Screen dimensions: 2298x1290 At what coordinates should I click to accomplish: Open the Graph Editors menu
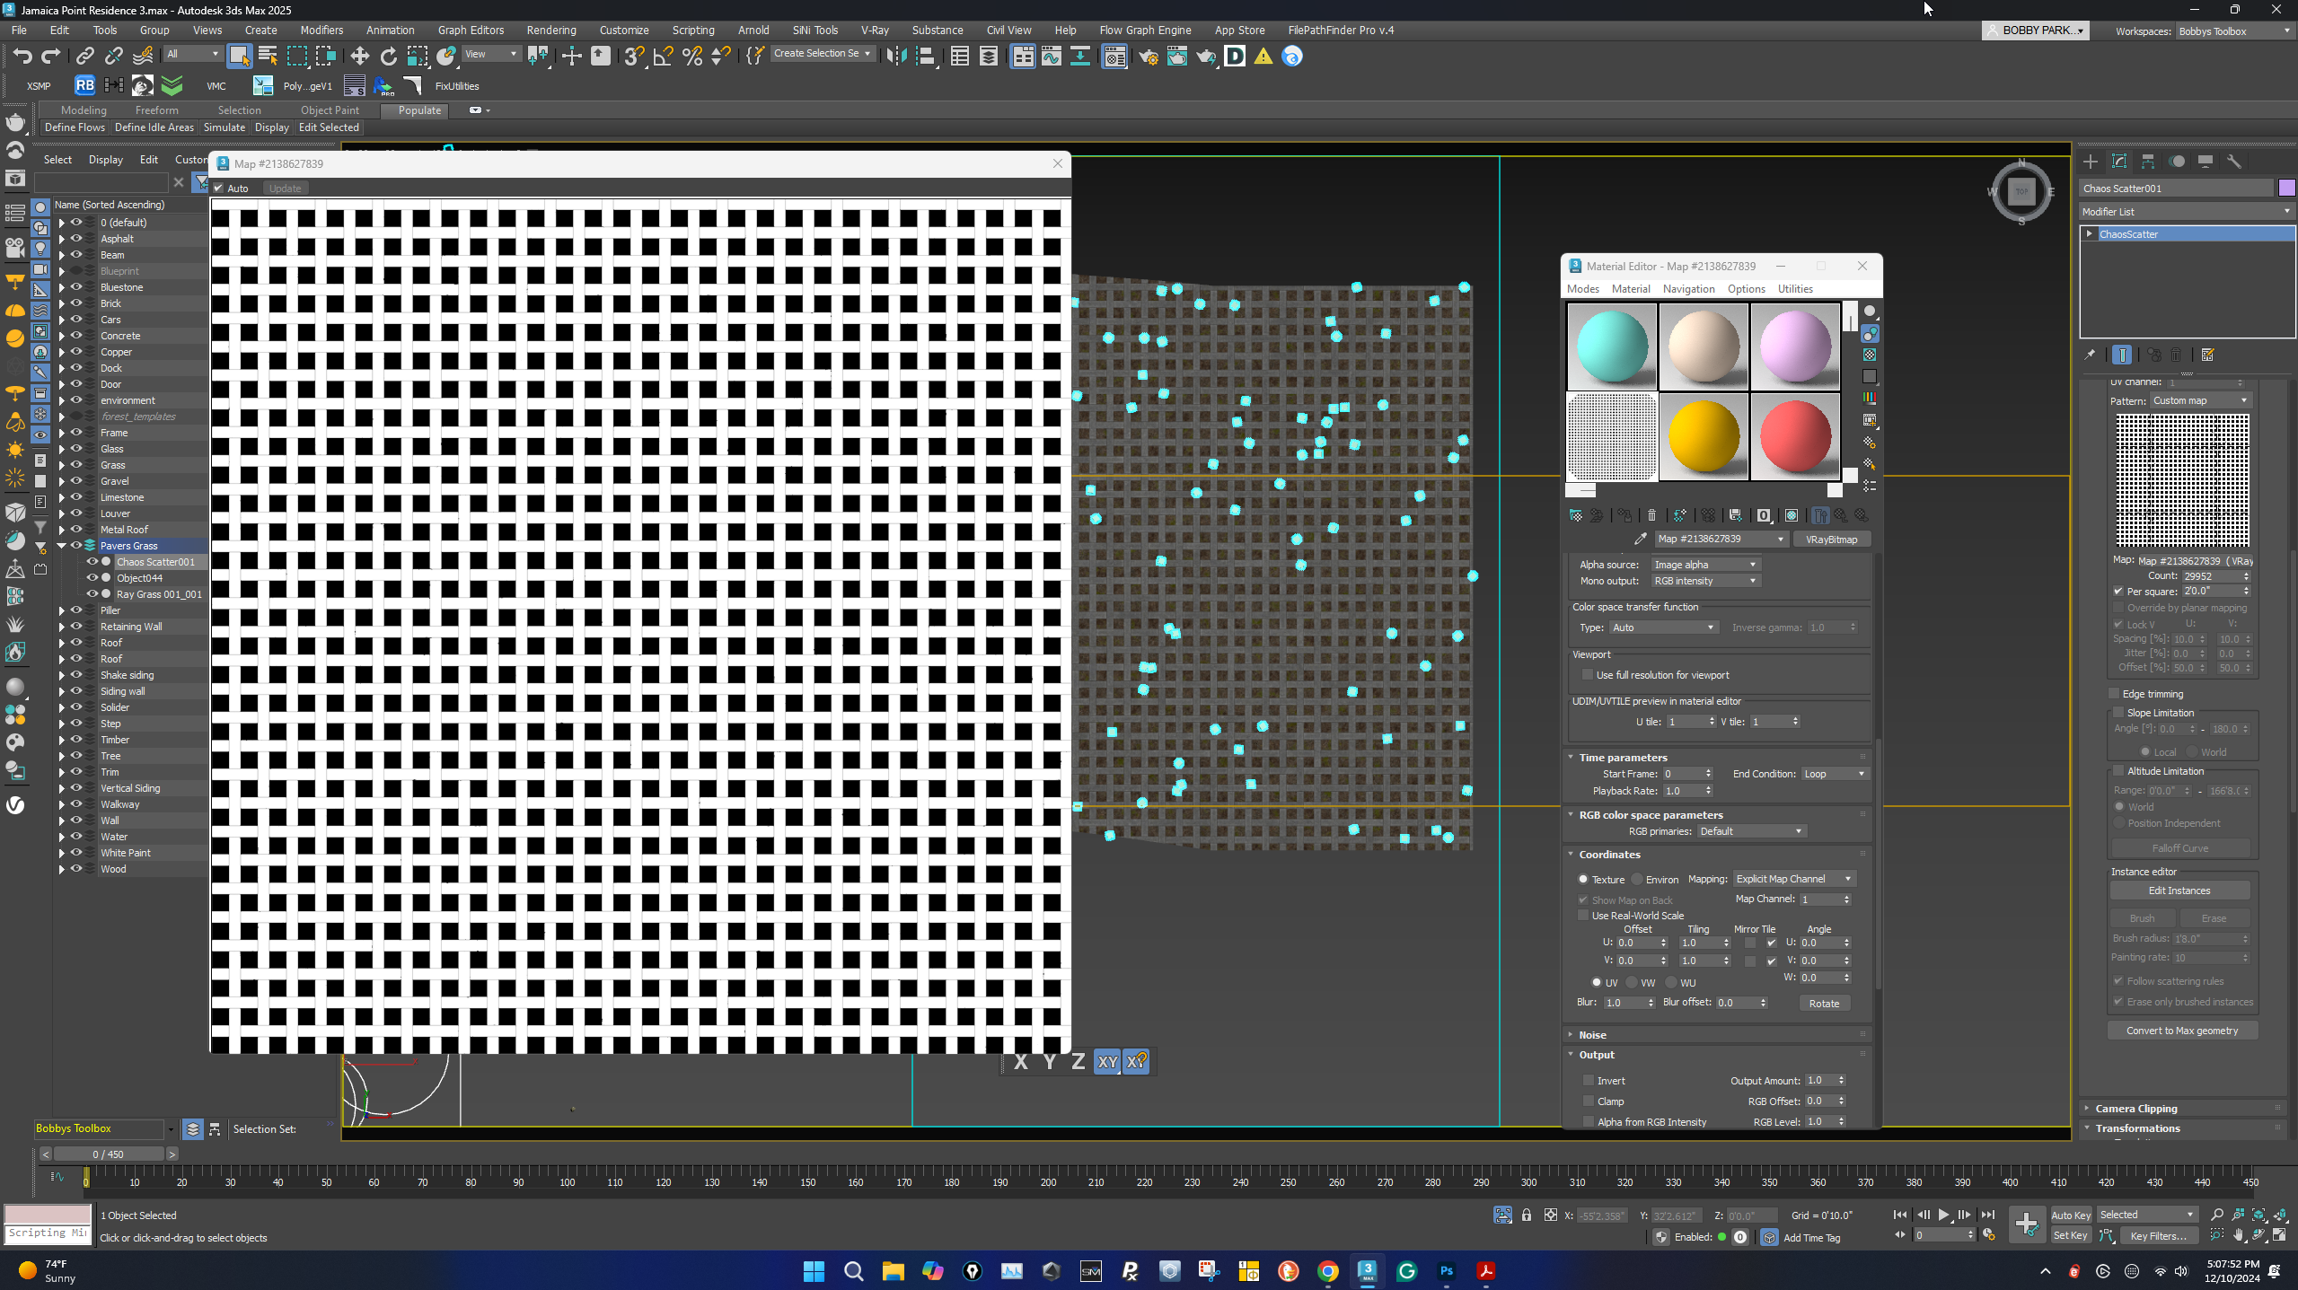pyautogui.click(x=471, y=30)
